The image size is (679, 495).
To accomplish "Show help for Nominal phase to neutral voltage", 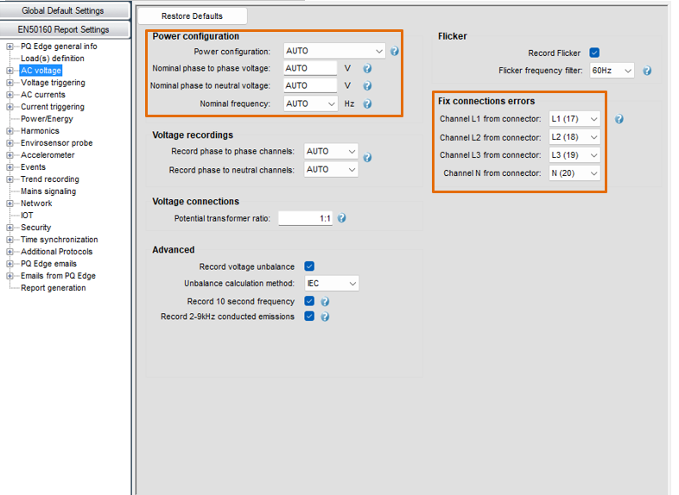I will [367, 85].
